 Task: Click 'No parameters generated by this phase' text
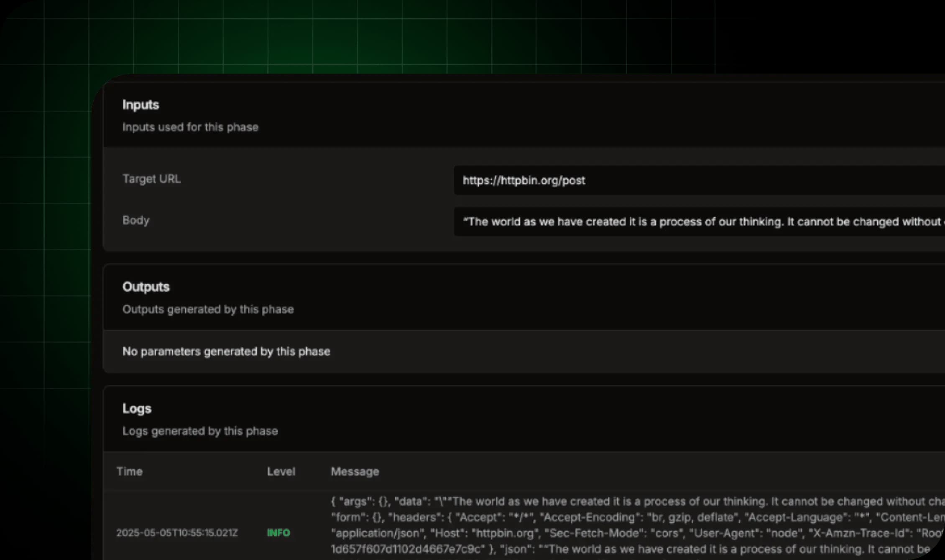[226, 351]
